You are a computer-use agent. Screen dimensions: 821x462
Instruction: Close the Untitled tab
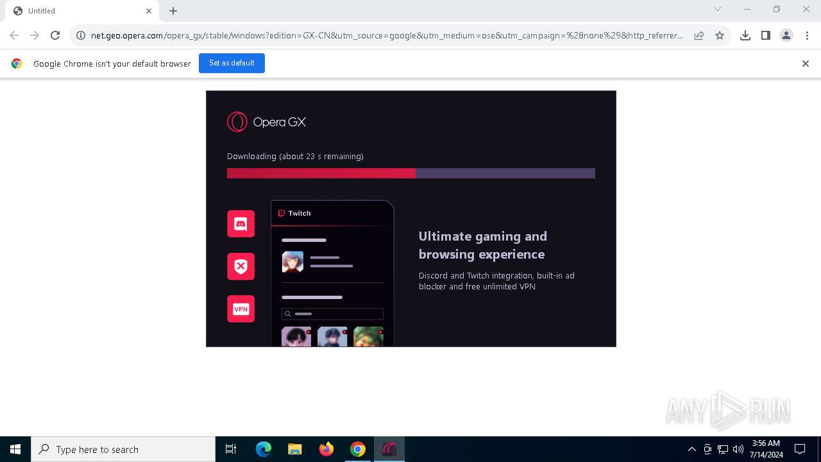point(149,11)
